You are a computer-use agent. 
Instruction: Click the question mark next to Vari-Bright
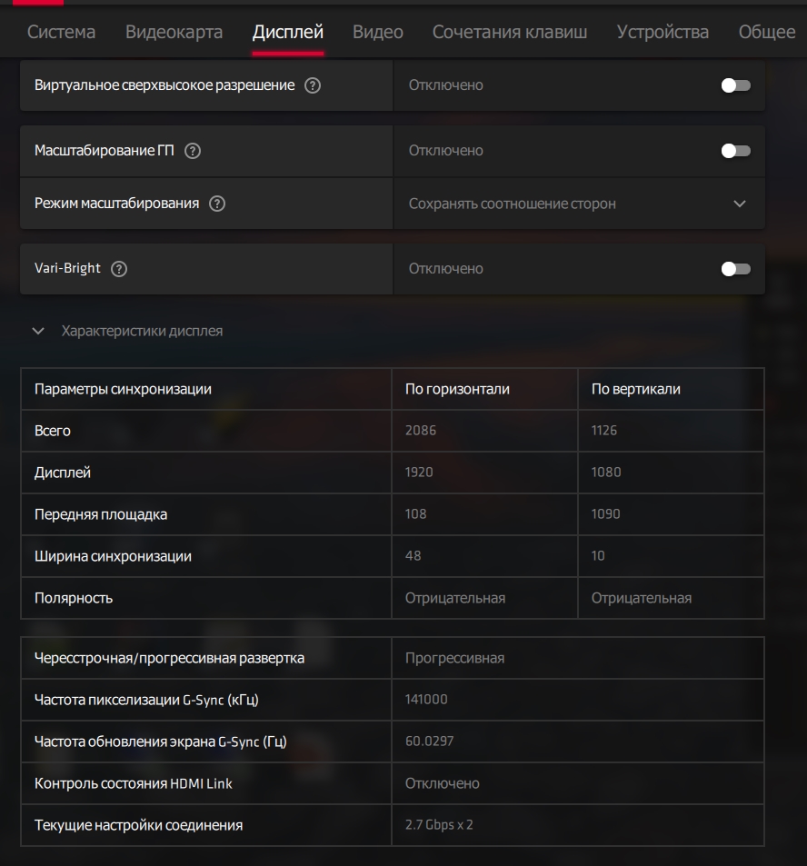point(119,269)
